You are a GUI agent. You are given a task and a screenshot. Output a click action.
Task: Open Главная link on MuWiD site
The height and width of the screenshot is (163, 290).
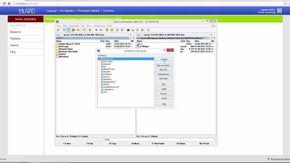(51, 11)
